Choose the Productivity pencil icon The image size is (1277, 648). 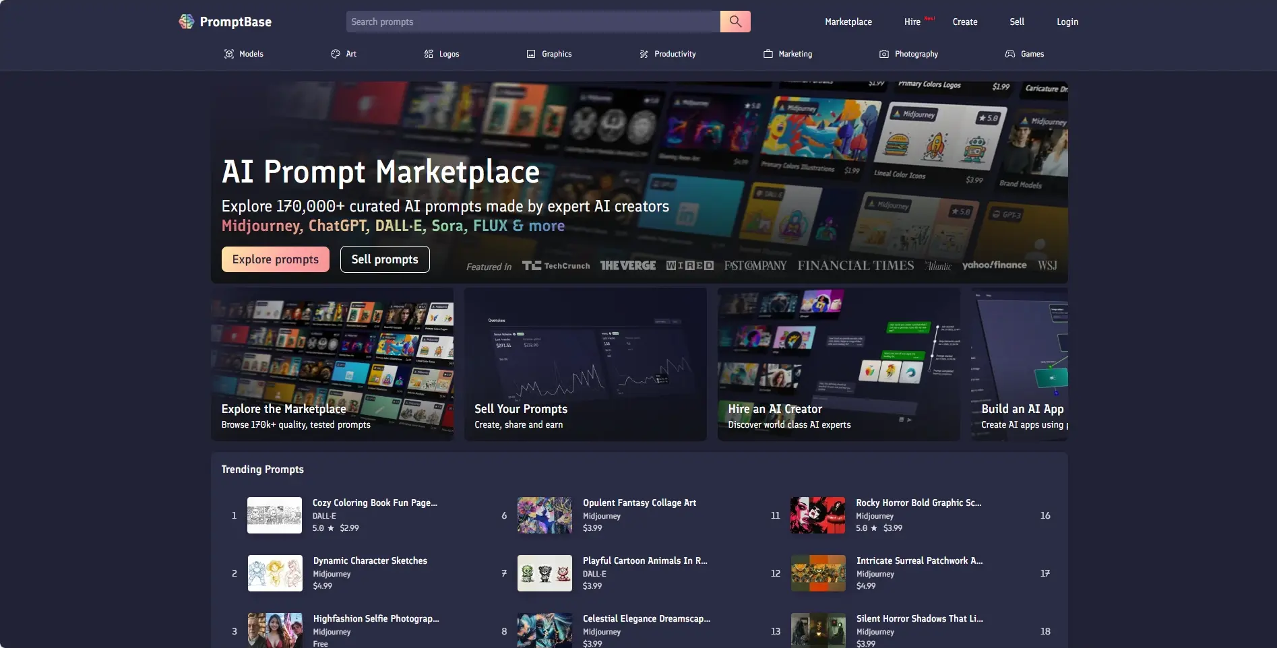[x=644, y=54]
